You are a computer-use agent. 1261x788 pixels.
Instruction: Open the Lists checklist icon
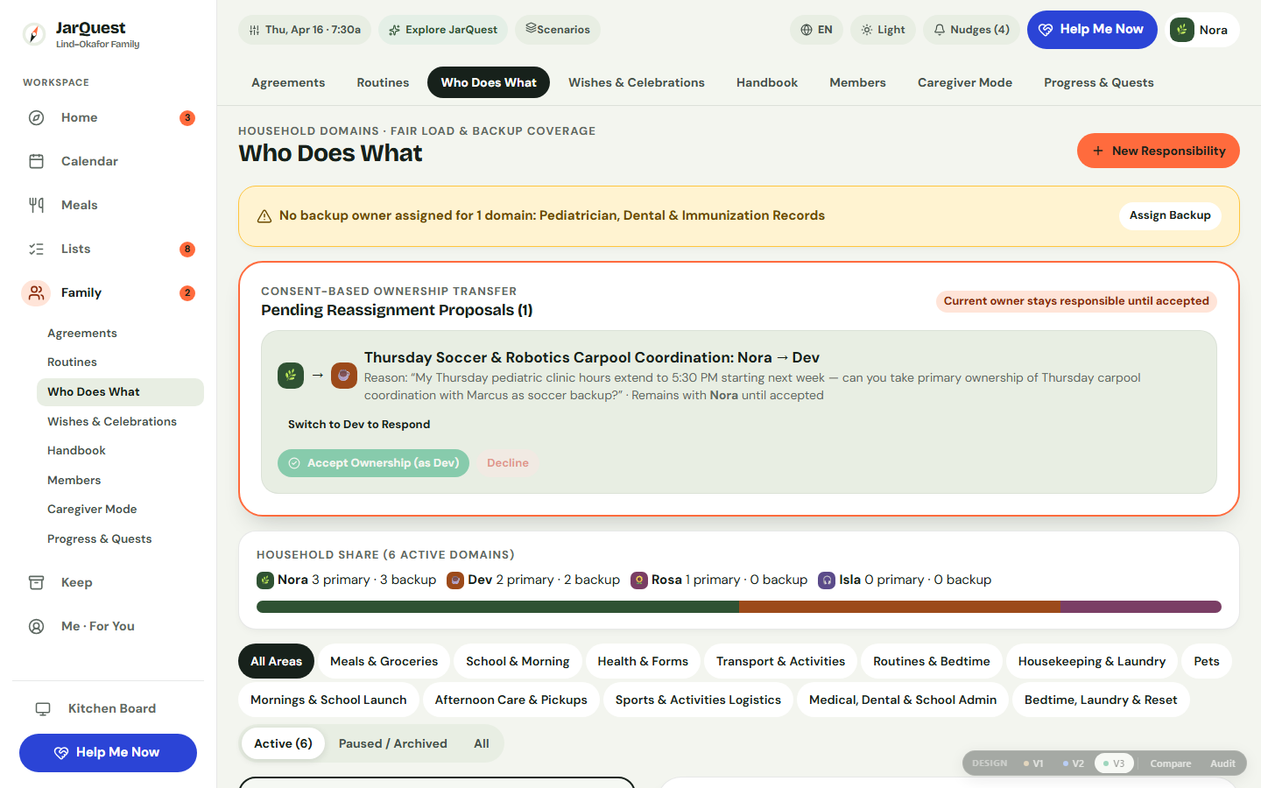coord(36,249)
